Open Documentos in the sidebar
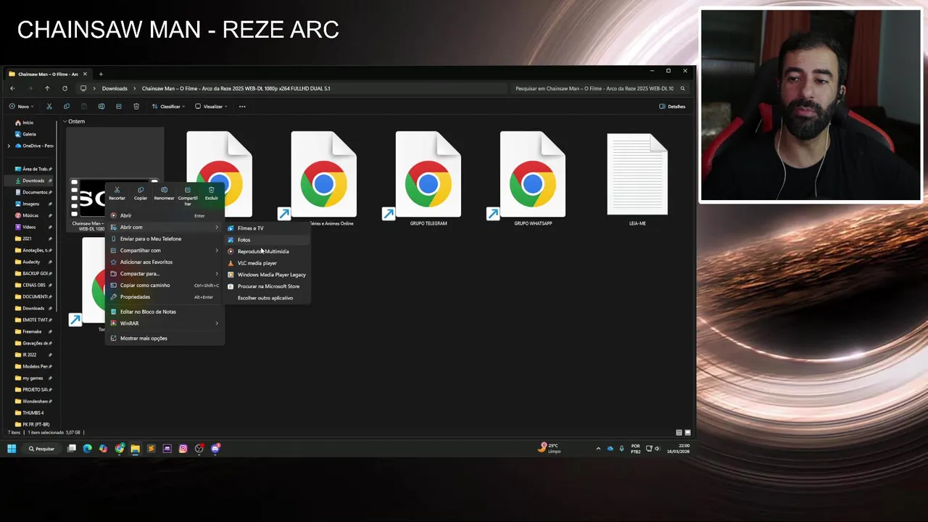The width and height of the screenshot is (928, 522). (34, 192)
